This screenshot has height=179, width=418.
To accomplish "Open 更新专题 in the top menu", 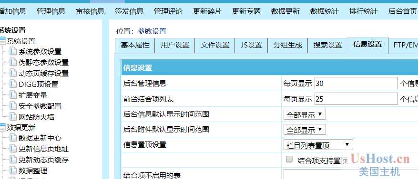I will (246, 11).
